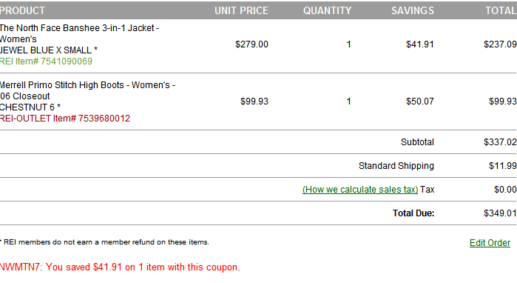Select Merrell Primo Stitch High Boots name
517x283 pixels.
pyautogui.click(x=88, y=90)
